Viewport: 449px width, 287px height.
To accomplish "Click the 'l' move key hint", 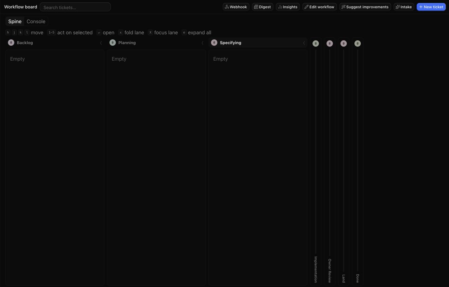I will coord(27,33).
